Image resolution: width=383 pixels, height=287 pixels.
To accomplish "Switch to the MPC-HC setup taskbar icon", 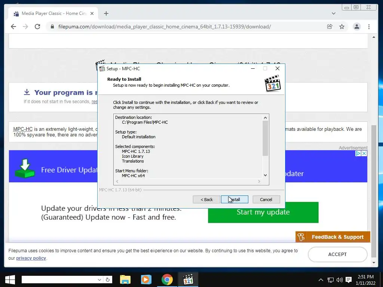I will click(x=188, y=280).
